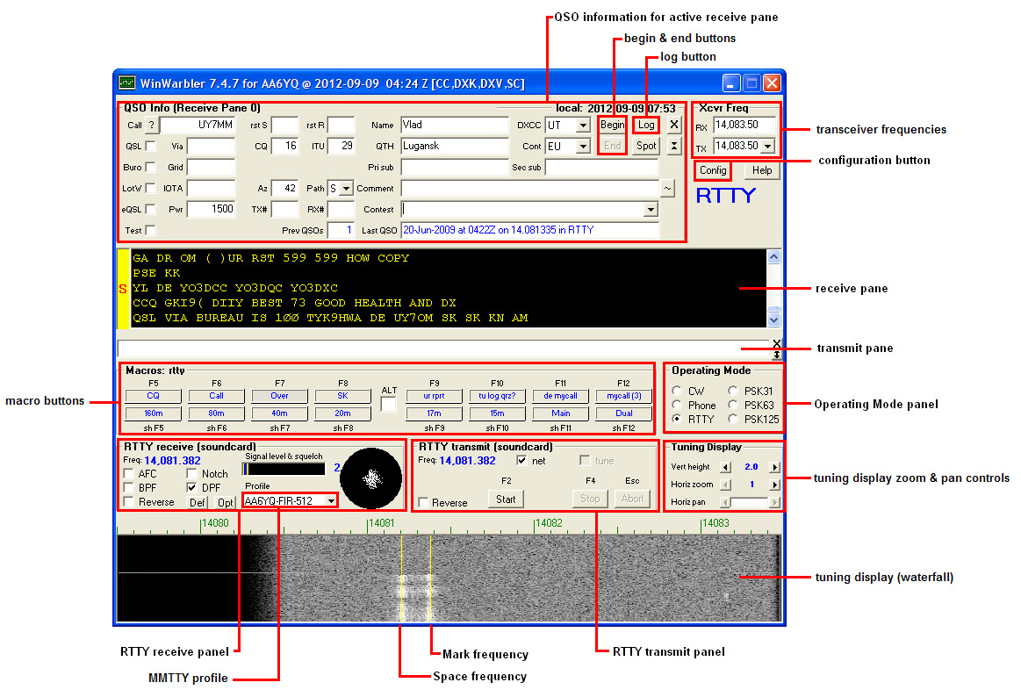This screenshot has height=697, width=1021.
Task: Open Help
Action: click(x=762, y=170)
